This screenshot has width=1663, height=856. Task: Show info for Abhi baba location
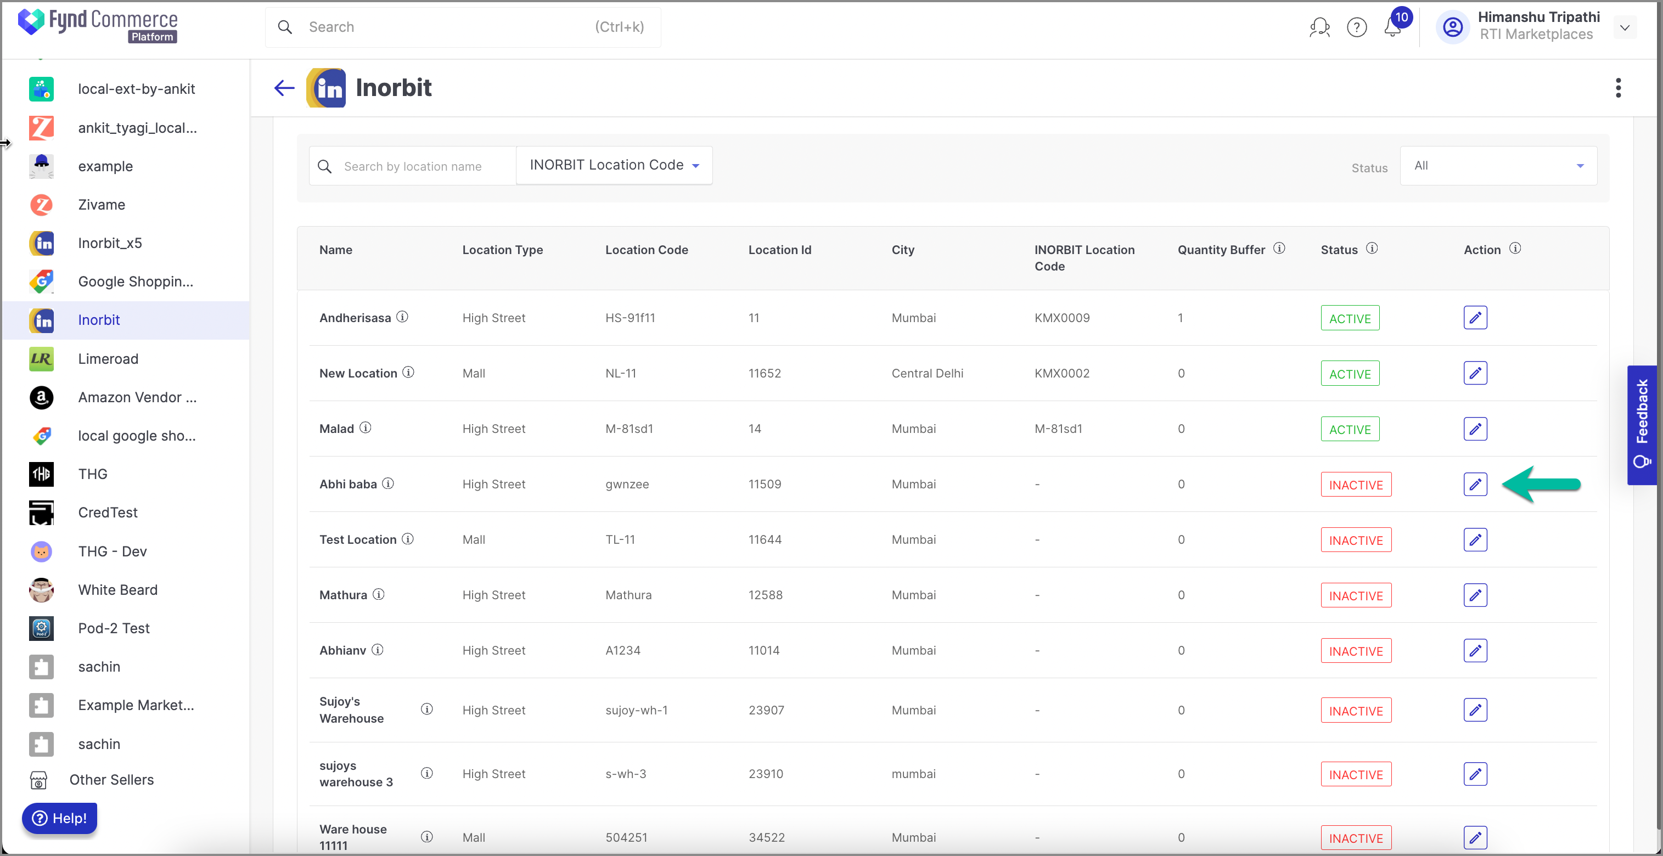click(388, 483)
